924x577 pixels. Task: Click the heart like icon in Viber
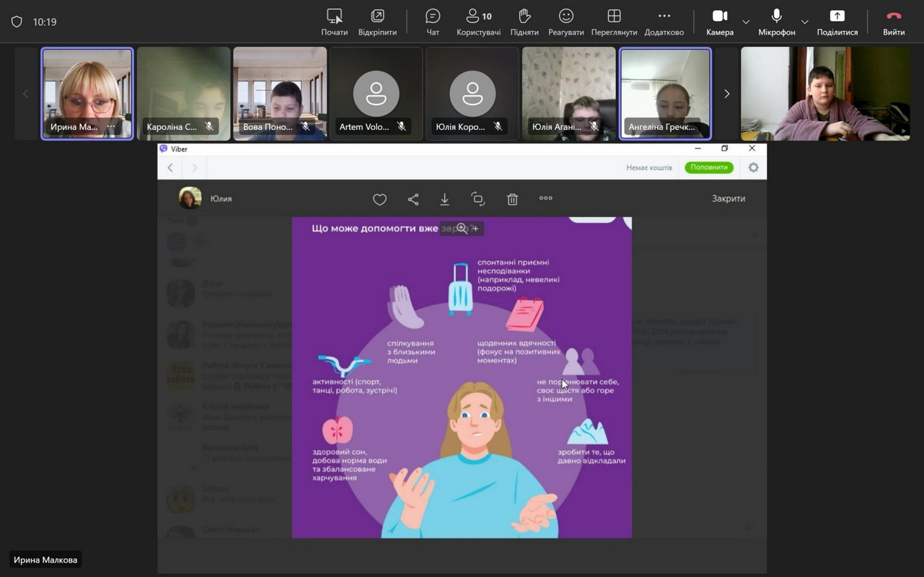(379, 199)
